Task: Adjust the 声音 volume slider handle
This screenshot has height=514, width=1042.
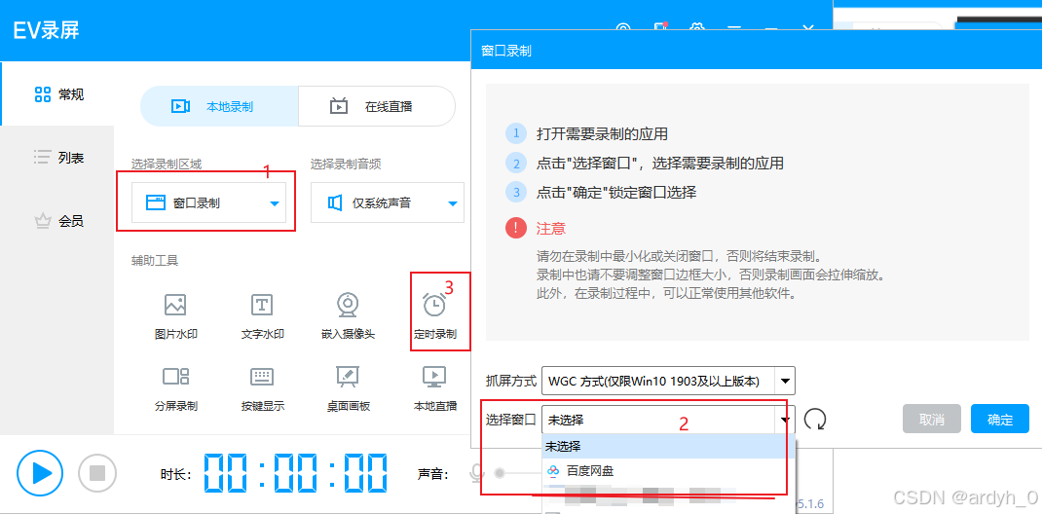Action: pos(500,473)
